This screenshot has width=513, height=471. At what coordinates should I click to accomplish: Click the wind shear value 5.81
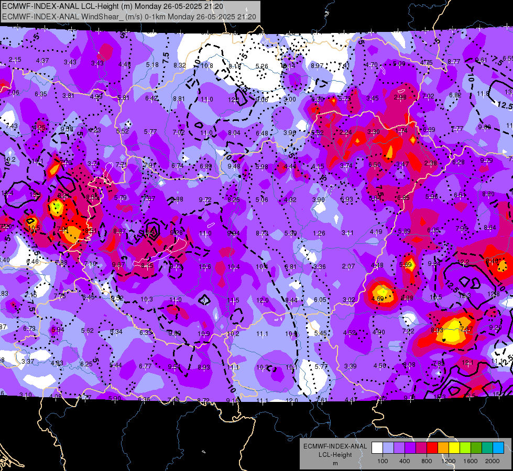point(123,97)
